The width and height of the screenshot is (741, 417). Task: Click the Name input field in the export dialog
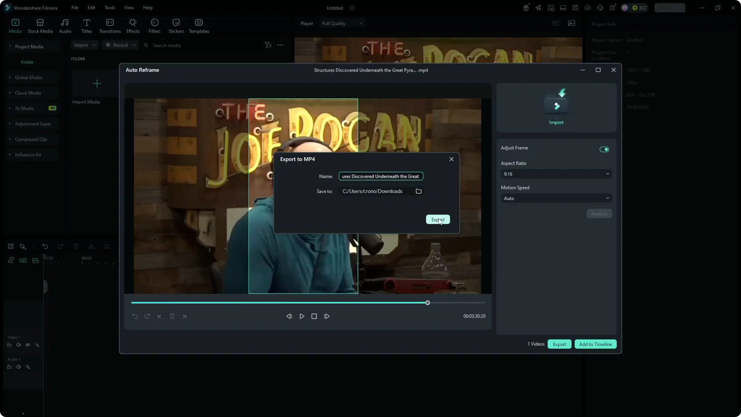click(x=381, y=176)
